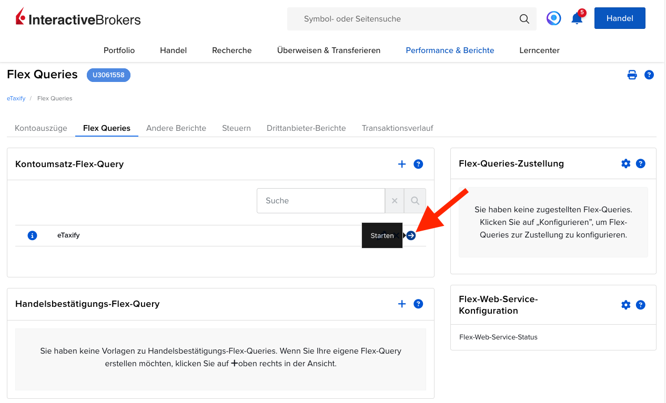
Task: Select Performance & Berichte in navigation
Action: point(450,50)
